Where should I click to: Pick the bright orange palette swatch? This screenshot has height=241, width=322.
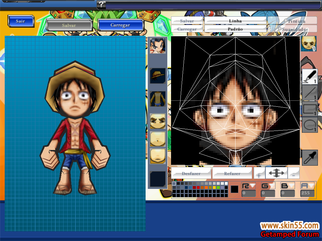[206, 187]
